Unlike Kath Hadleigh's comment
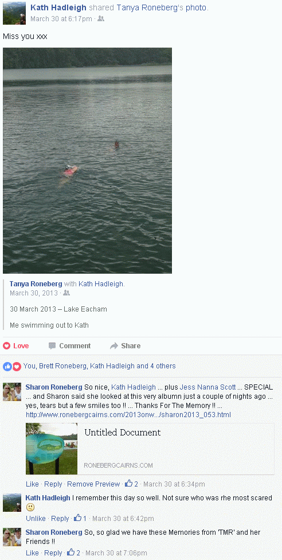The width and height of the screenshot is (282, 560). point(36,518)
